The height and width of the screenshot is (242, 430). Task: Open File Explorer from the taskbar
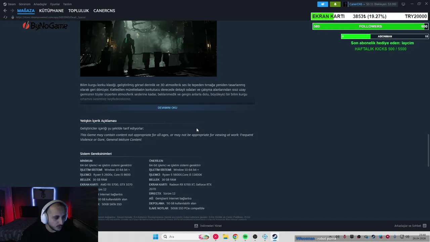pyautogui.click(x=225, y=237)
